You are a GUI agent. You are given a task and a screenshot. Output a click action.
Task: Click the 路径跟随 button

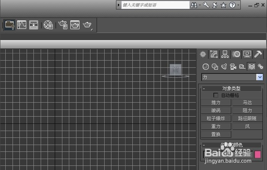click(x=248, y=118)
